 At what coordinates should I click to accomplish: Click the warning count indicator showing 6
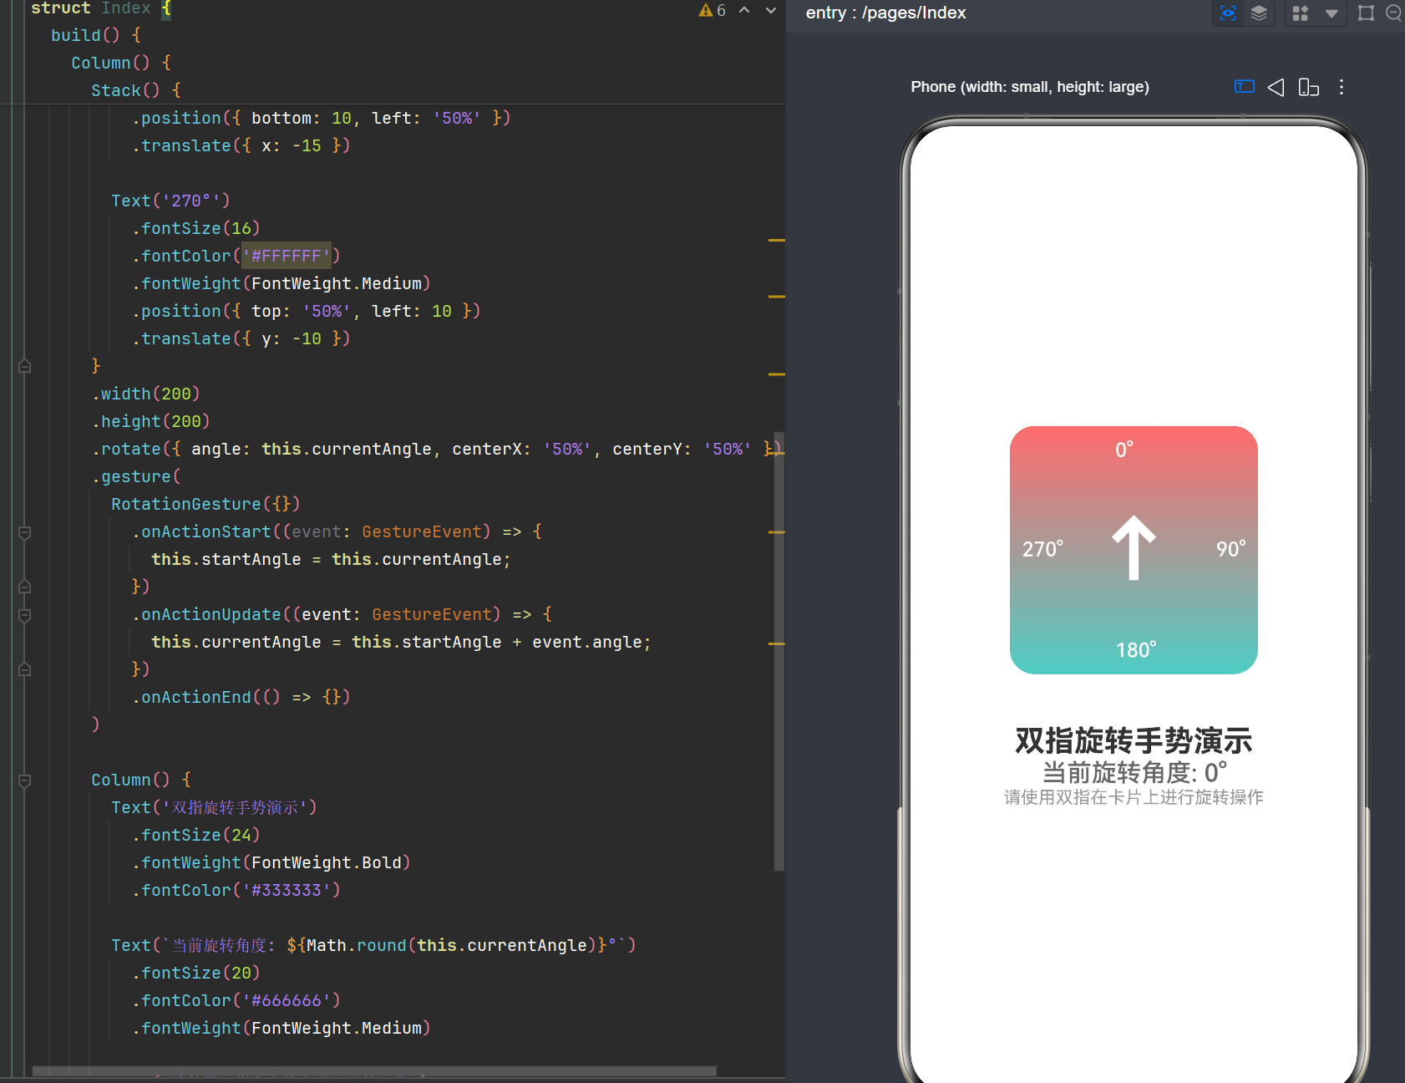click(713, 10)
